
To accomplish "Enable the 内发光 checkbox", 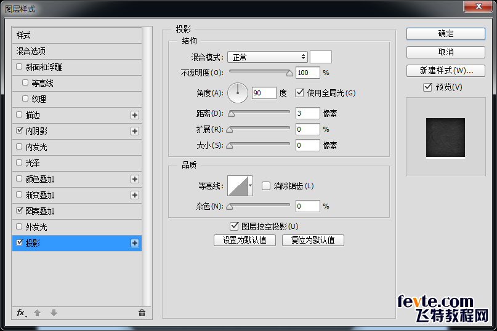I will (19, 146).
